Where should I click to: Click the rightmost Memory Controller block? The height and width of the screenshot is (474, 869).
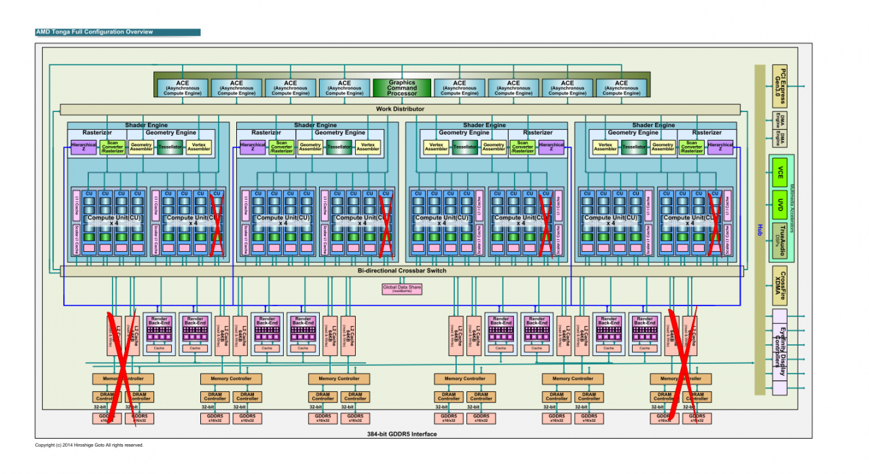(x=680, y=378)
